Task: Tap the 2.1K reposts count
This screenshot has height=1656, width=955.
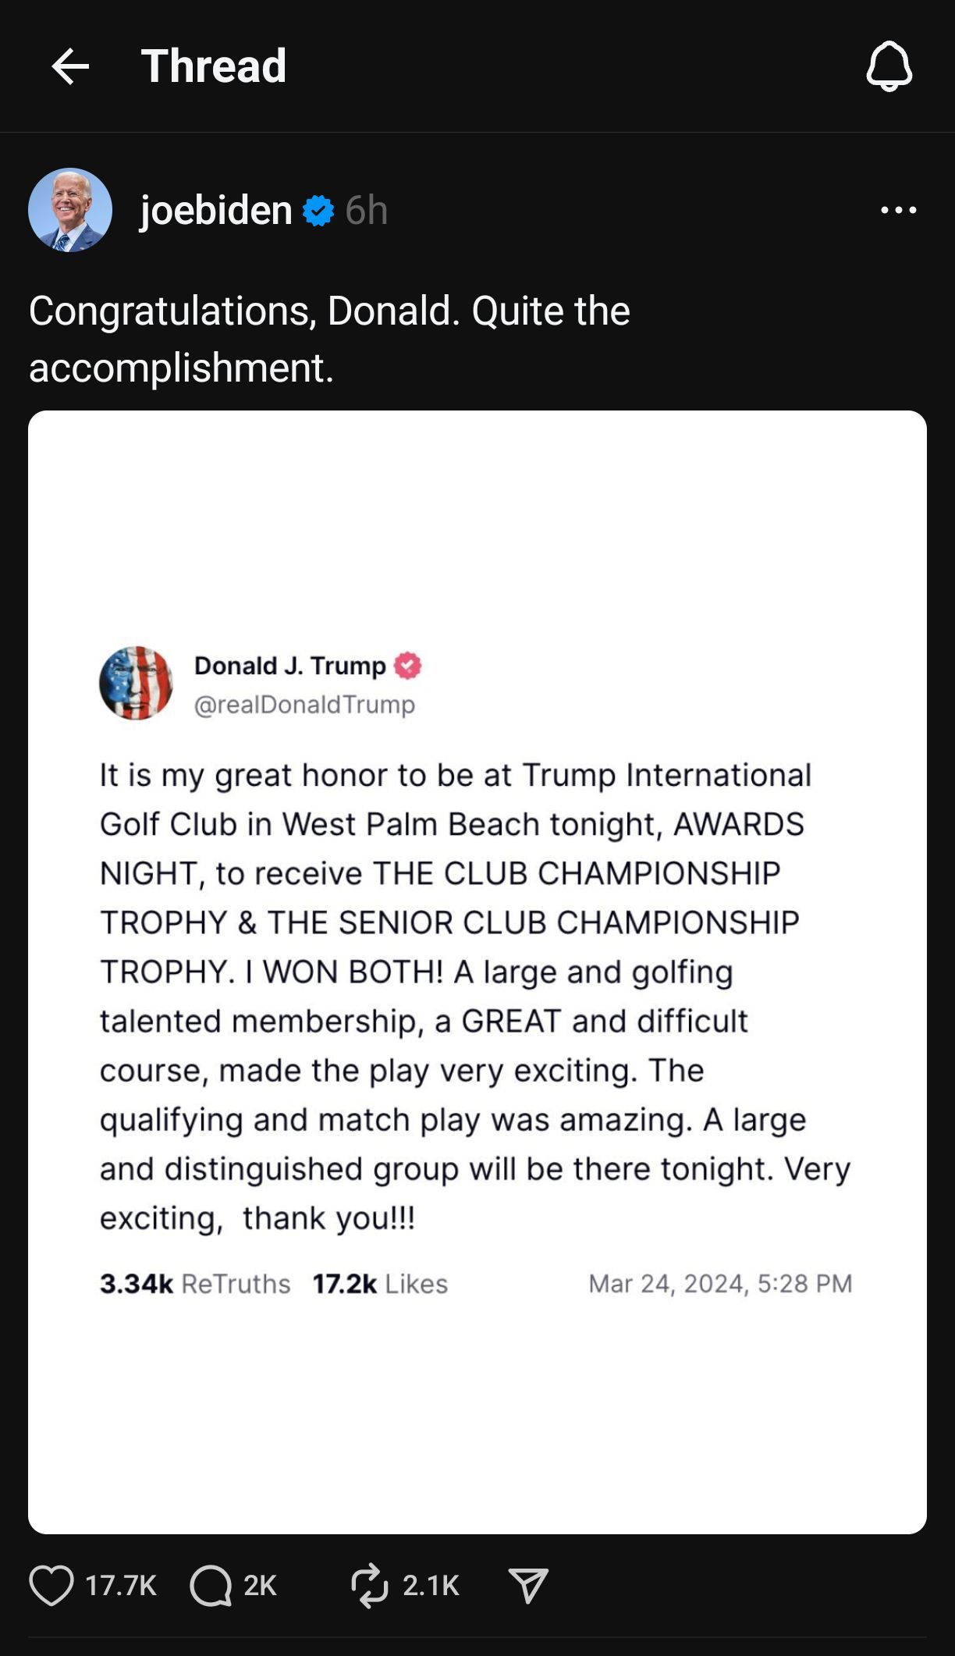Action: tap(431, 1586)
